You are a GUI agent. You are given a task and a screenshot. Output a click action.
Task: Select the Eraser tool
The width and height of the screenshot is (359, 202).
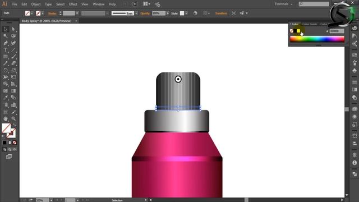[13, 63]
